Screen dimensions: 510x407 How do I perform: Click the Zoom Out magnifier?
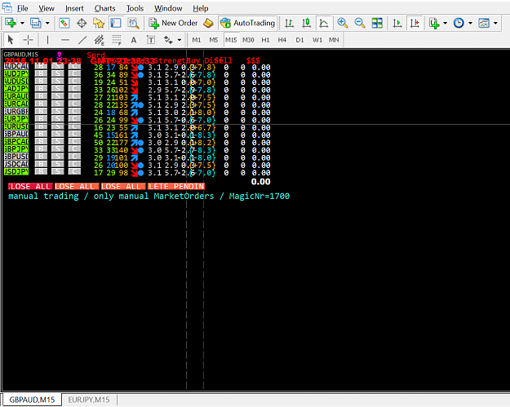tap(359, 23)
